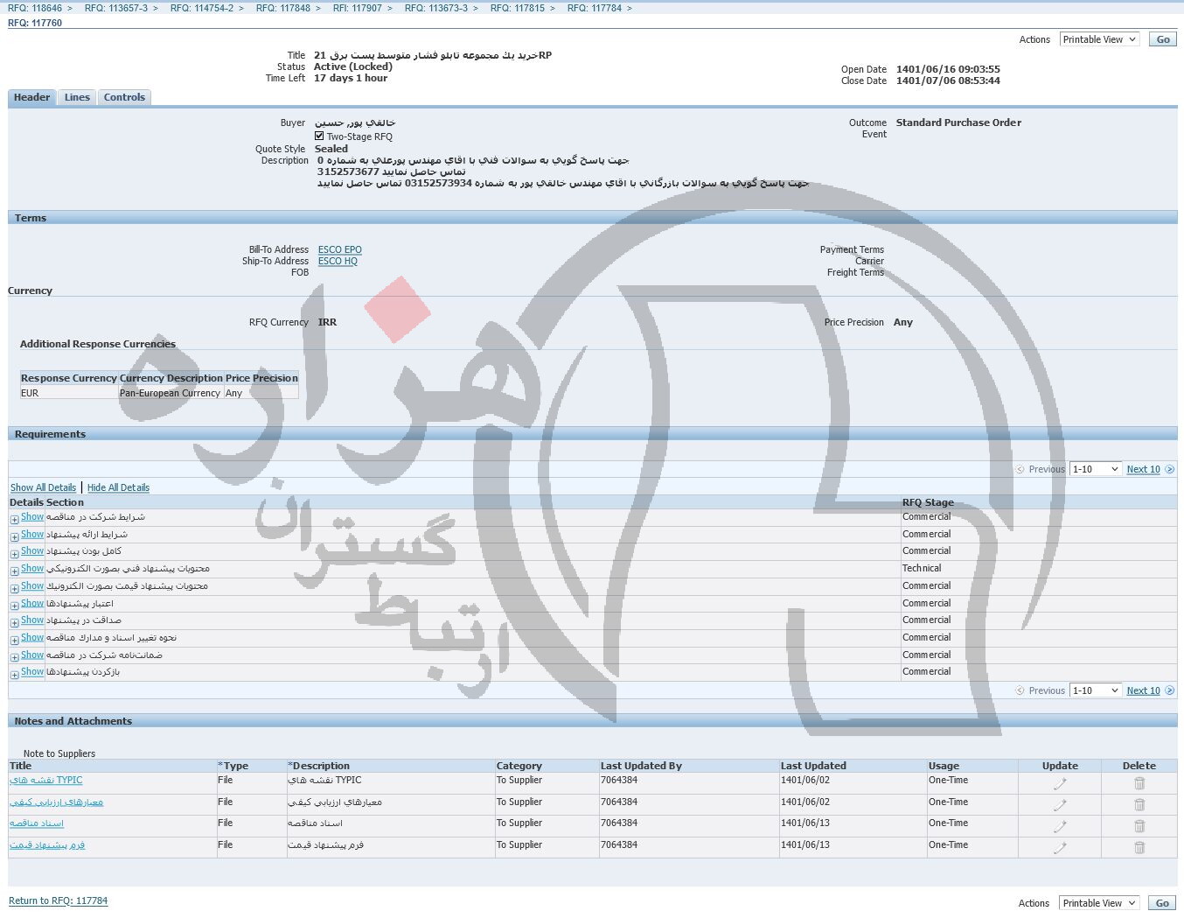Open the top Printable View actions dropdown
This screenshot has height=918, width=1184.
tap(1099, 39)
